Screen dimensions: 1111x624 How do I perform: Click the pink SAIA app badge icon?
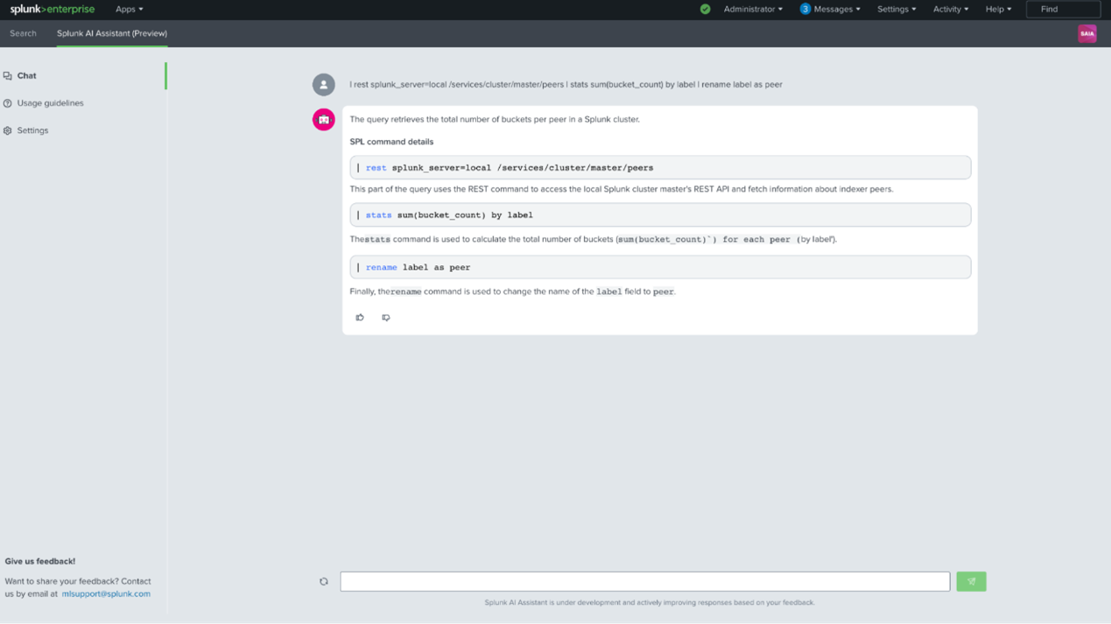click(1086, 33)
